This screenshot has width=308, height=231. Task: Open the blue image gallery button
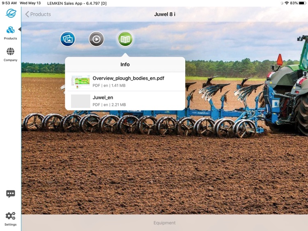68,39
